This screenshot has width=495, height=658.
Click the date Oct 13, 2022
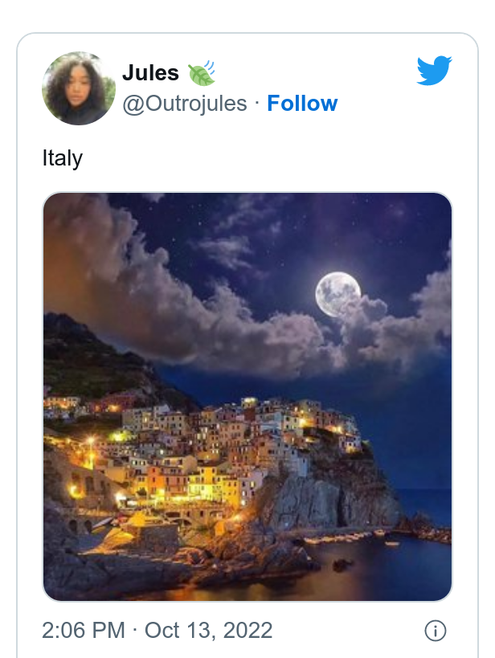pos(209,631)
